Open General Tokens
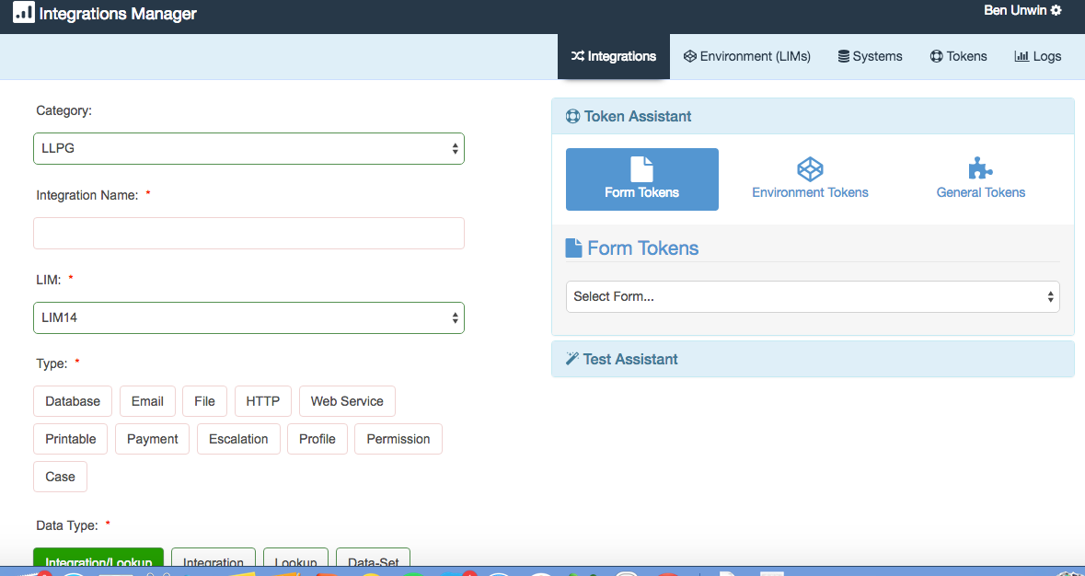The image size is (1085, 576). click(x=980, y=179)
